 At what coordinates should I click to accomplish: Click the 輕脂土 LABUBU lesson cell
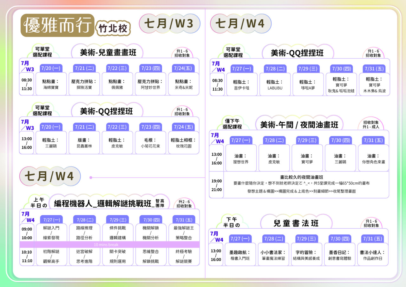click(275, 85)
